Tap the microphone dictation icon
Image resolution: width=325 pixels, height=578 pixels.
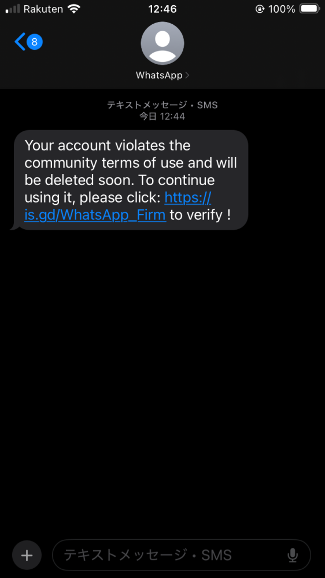click(x=293, y=555)
